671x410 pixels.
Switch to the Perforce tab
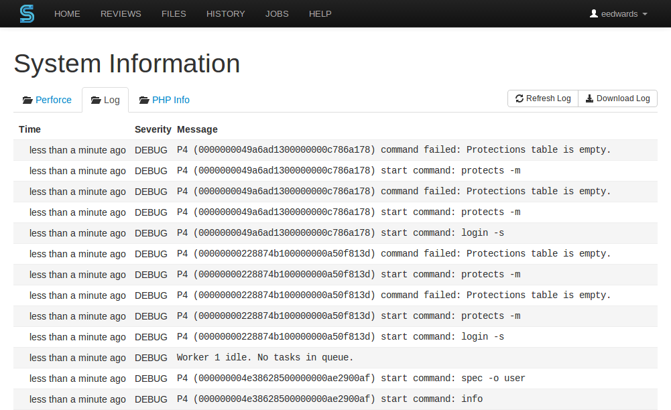(x=47, y=100)
